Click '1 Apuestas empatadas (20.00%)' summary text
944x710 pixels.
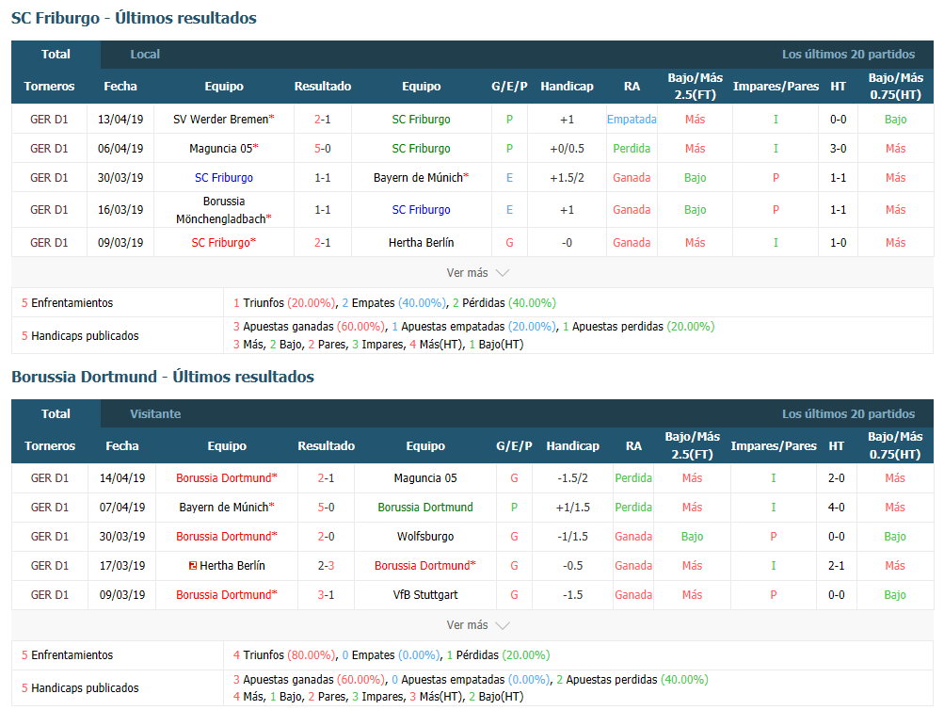[473, 327]
